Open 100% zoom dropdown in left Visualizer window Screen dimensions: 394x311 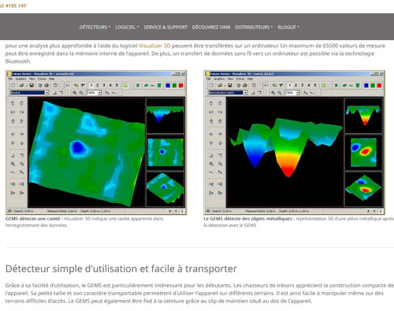coord(94,93)
